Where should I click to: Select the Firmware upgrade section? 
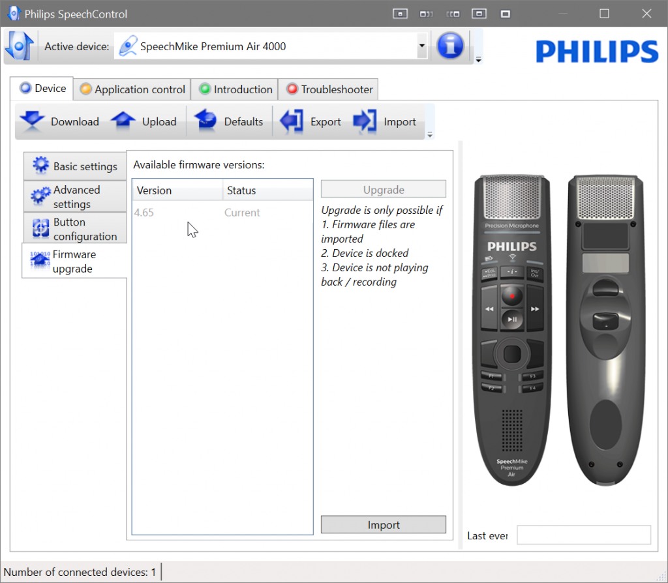coord(74,261)
